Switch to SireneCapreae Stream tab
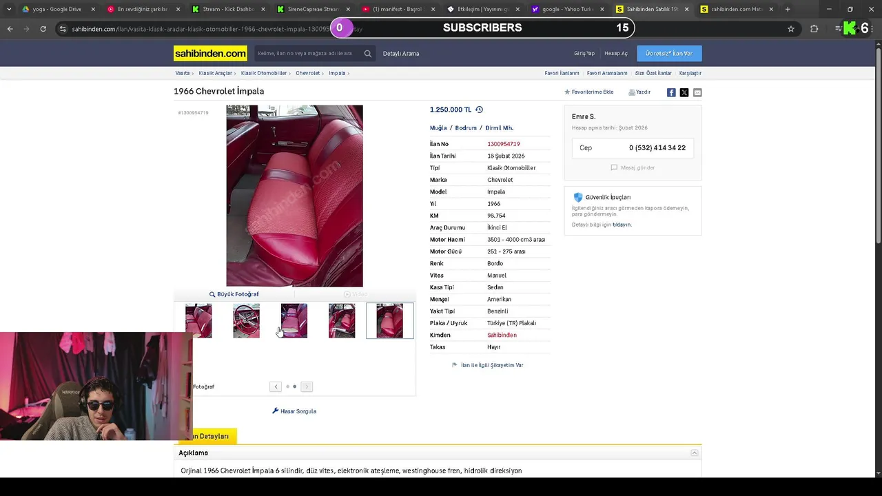The width and height of the screenshot is (882, 496). [314, 9]
